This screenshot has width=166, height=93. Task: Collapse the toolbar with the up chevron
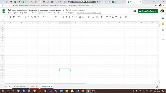pyautogui.click(x=158, y=17)
